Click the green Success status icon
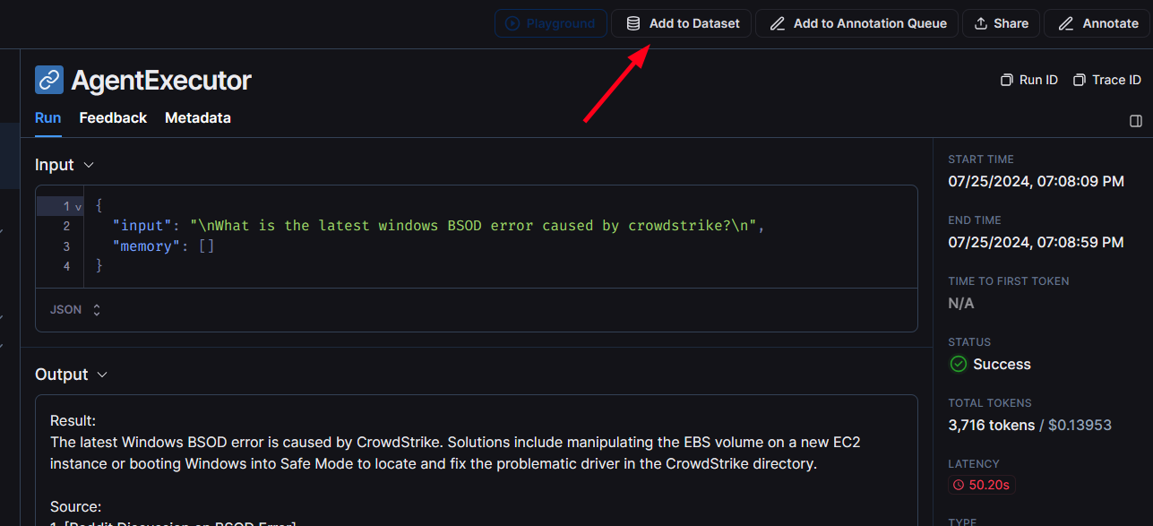The width and height of the screenshot is (1153, 526). [958, 364]
